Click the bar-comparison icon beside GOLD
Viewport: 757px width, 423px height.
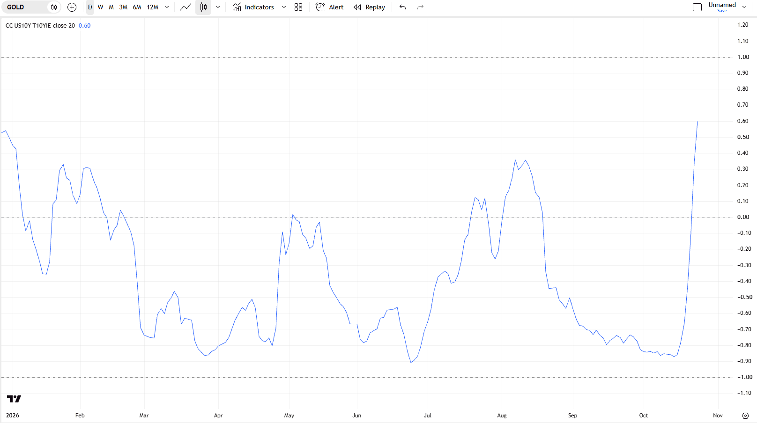pos(54,7)
